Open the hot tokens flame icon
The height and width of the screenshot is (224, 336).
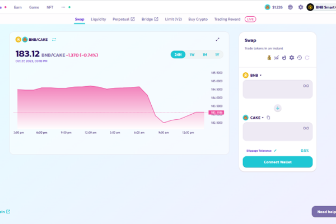[x=284, y=58]
